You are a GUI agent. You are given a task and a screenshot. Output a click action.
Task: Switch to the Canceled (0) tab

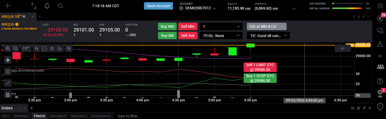(58, 116)
